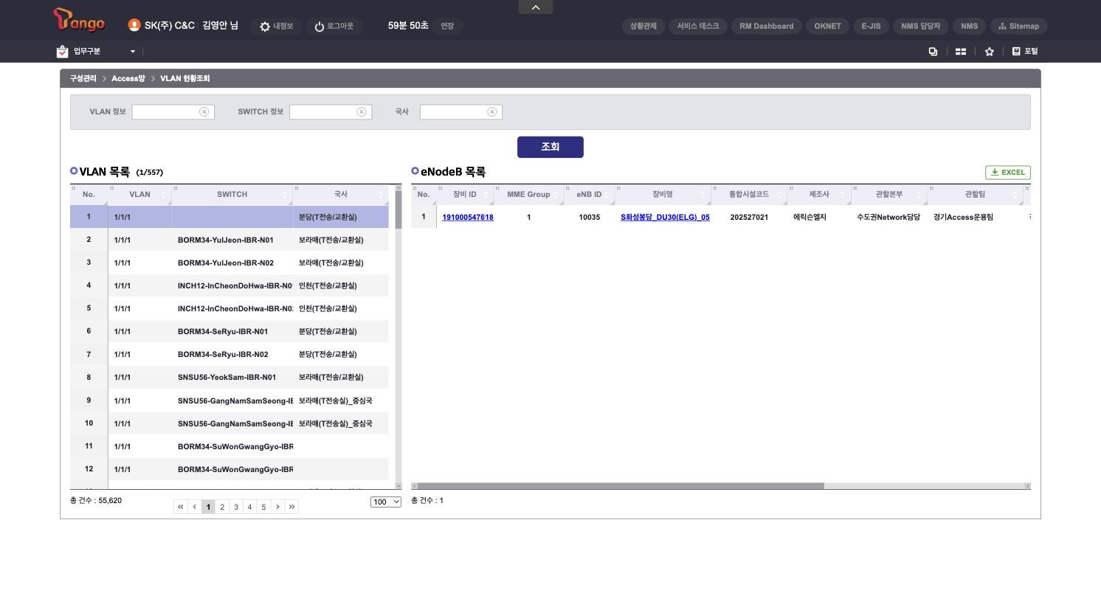Go to the next page arrow
This screenshot has height=599, width=1101.
pos(277,507)
